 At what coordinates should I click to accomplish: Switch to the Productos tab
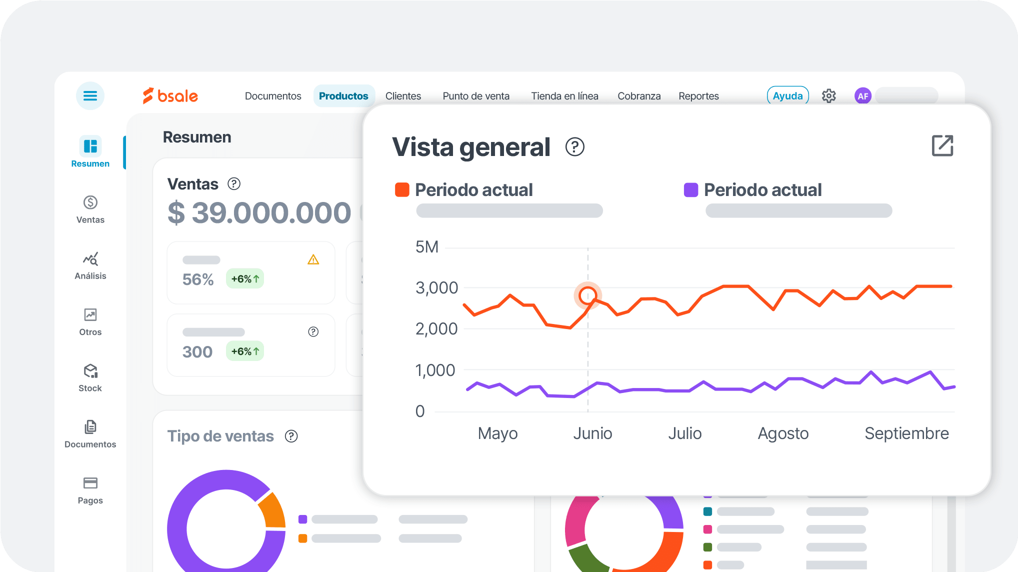click(x=344, y=96)
